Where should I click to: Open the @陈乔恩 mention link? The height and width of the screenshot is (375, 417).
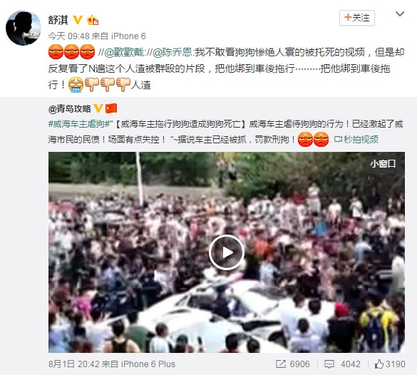[x=173, y=52]
